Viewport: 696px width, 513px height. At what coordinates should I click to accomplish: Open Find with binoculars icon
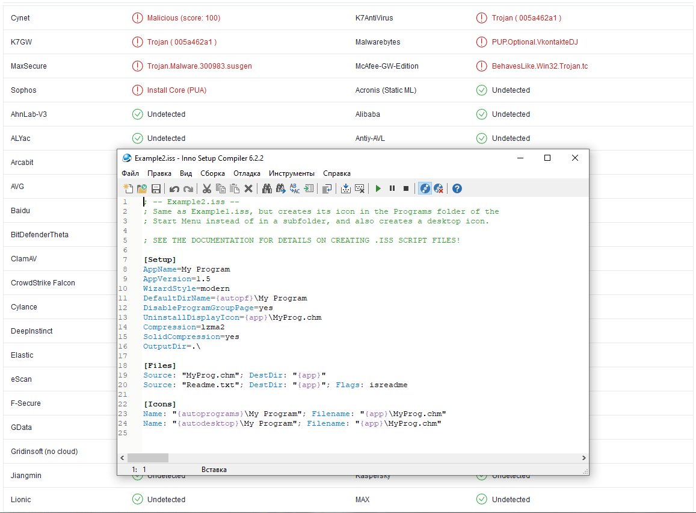[266, 189]
